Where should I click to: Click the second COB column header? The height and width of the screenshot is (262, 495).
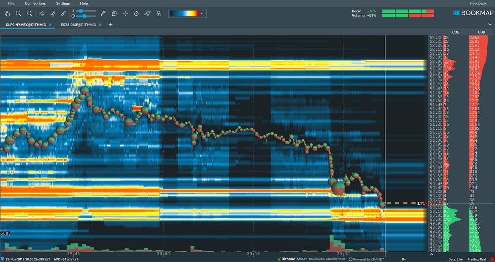481,32
